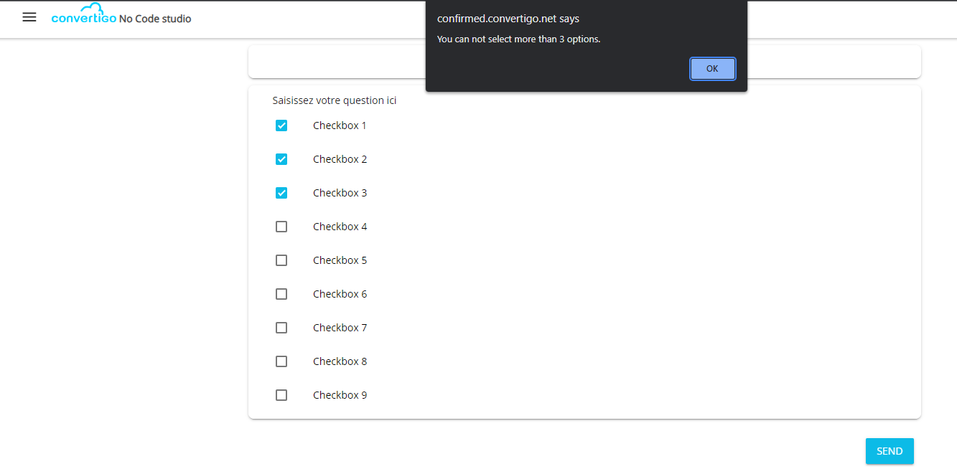Click the 'Checkbox 4' label text
The image size is (957, 474).
(340, 227)
